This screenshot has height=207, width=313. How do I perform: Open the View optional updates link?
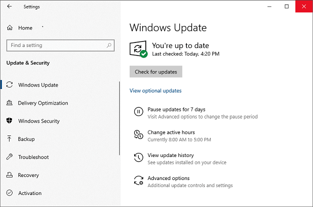(155, 91)
